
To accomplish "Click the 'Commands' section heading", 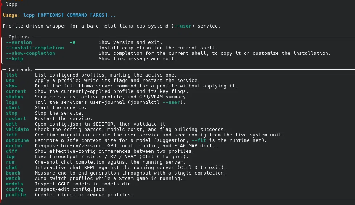I will 20,69.
